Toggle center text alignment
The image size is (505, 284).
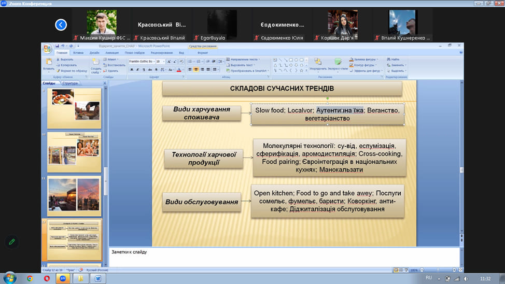196,69
